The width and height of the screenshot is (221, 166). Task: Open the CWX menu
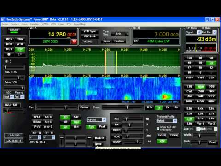(53, 24)
